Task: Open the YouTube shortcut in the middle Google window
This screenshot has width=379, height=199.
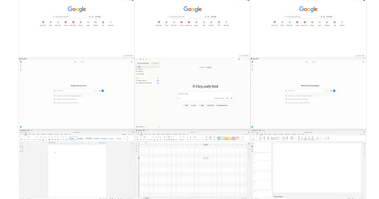Action: [182, 22]
